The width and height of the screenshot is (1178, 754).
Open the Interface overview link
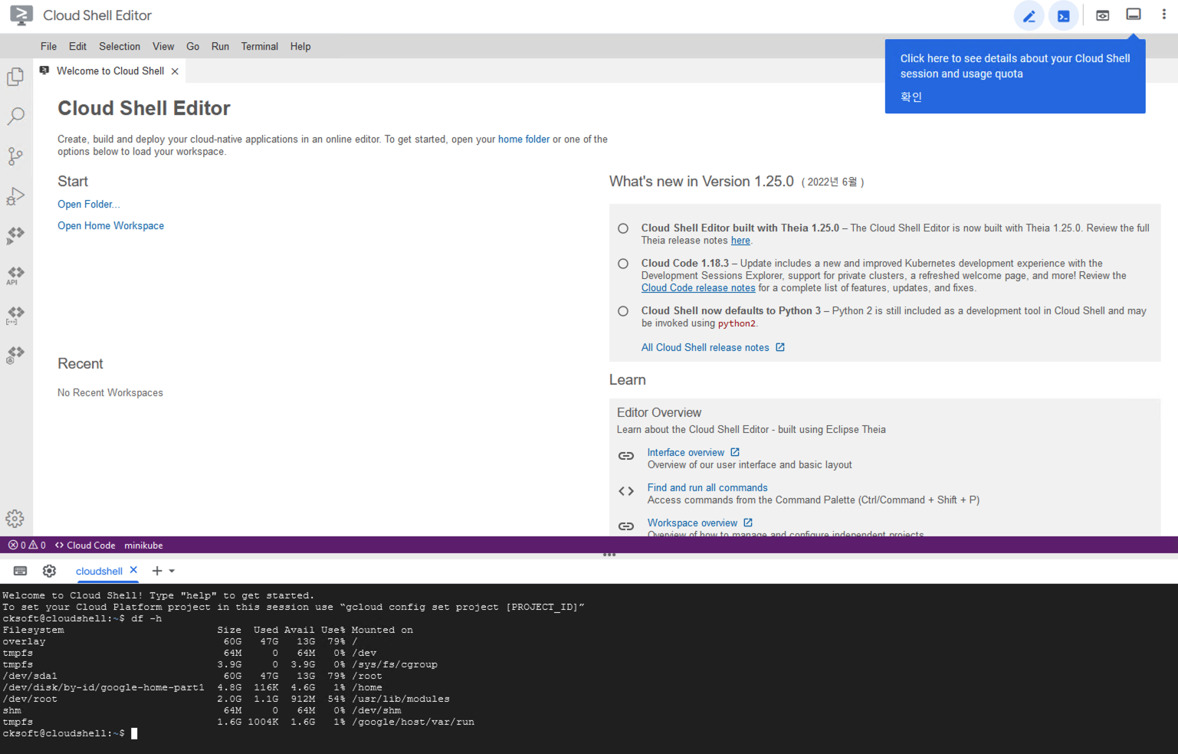coord(686,453)
